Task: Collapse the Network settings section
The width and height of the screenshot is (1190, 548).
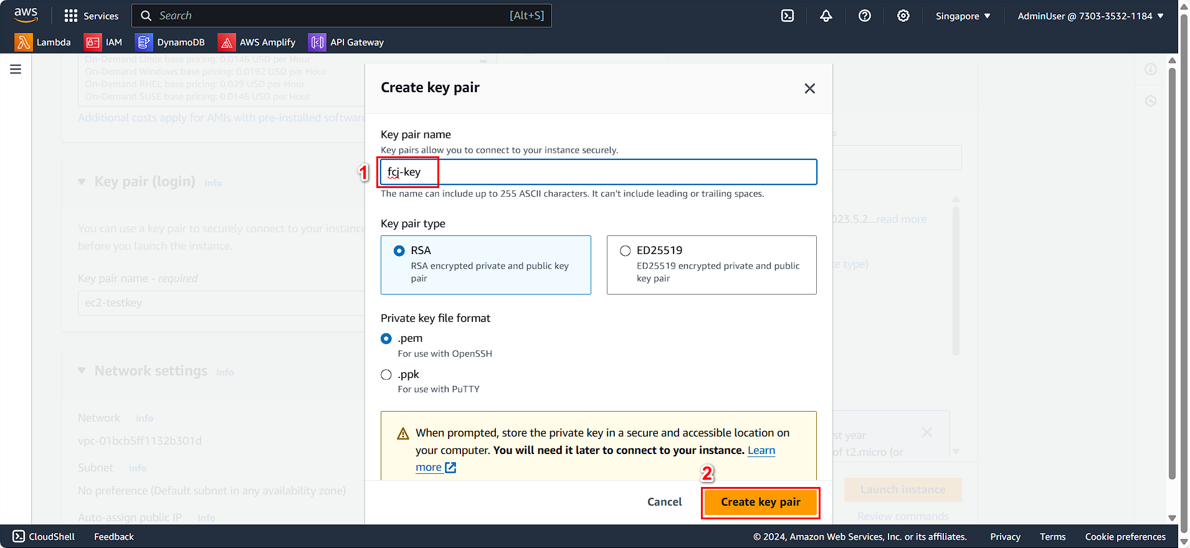Action: 82,370
